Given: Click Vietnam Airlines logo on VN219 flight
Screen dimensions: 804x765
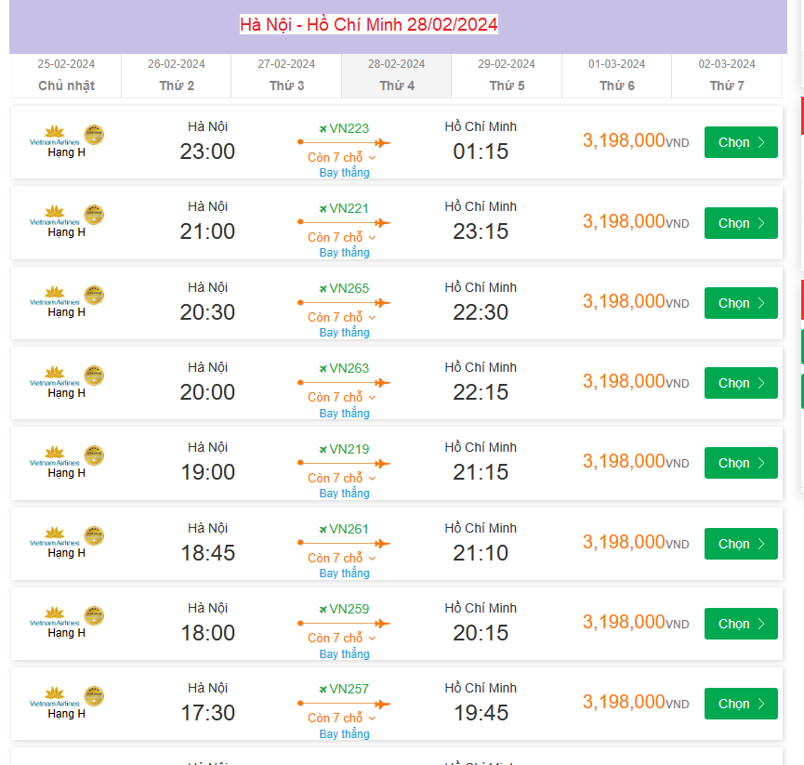Looking at the screenshot, I should (x=55, y=455).
